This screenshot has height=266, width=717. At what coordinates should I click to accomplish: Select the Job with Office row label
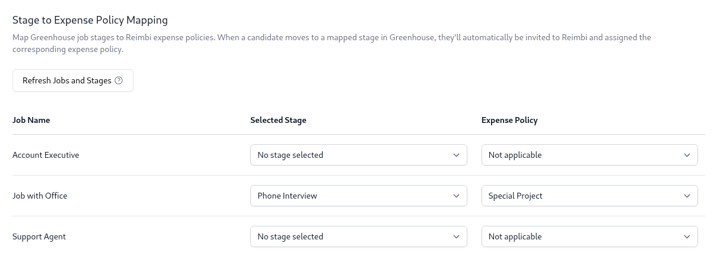pos(40,196)
